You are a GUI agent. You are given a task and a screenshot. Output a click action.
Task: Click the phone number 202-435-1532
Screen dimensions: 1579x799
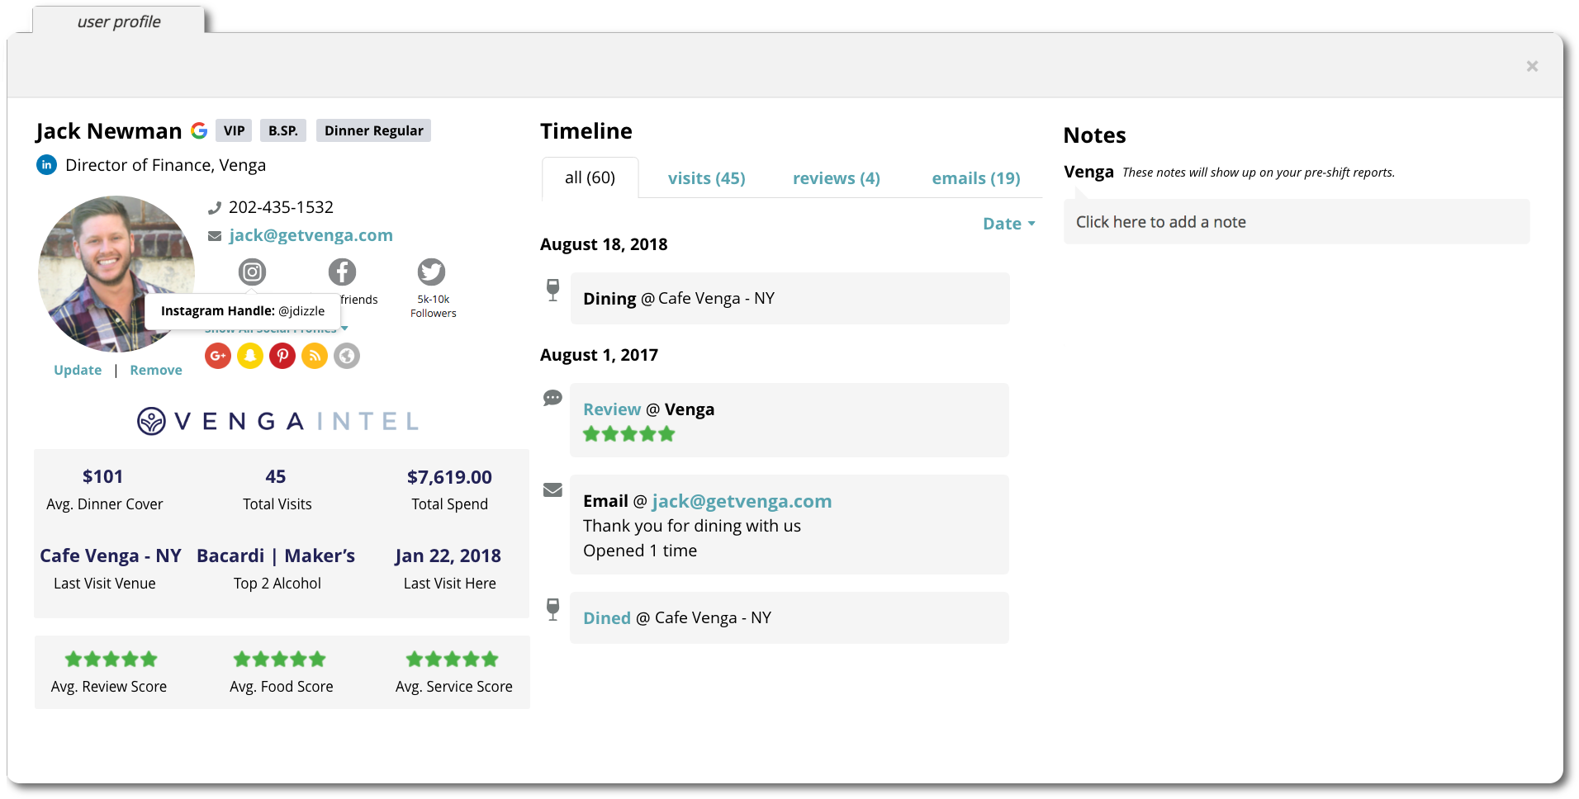tap(281, 207)
